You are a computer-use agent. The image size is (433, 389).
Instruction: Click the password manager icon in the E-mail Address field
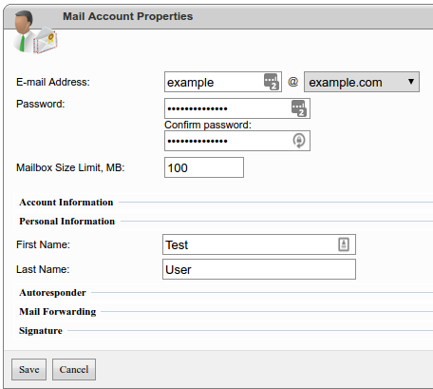tap(272, 82)
